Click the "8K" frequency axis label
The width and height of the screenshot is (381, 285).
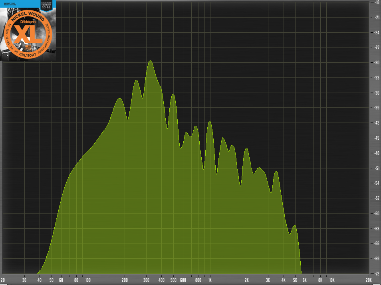point(320,280)
